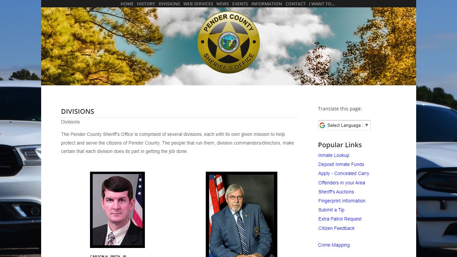
Task: Open the I WANT TO... menu
Action: pos(322,4)
